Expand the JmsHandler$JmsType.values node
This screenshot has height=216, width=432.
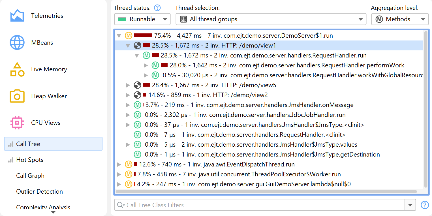pyautogui.click(x=128, y=145)
